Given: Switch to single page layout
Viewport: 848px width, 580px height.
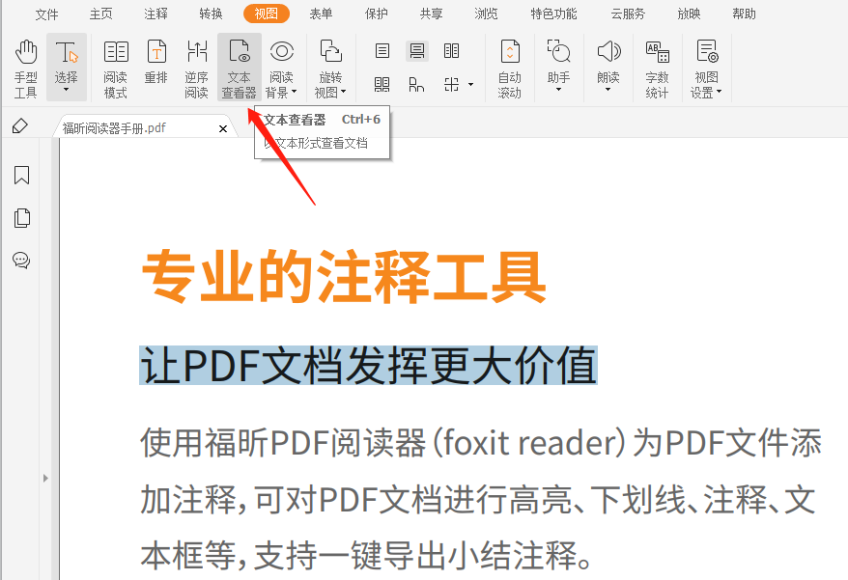Looking at the screenshot, I should (x=382, y=51).
